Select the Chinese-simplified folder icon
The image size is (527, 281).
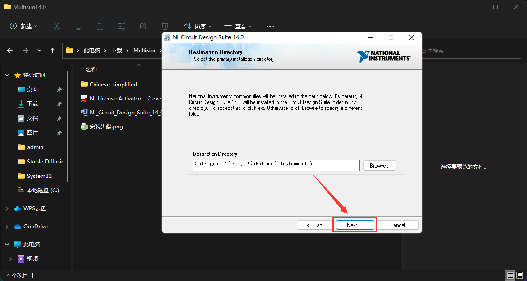pyautogui.click(x=84, y=84)
